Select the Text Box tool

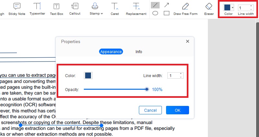(56, 9)
